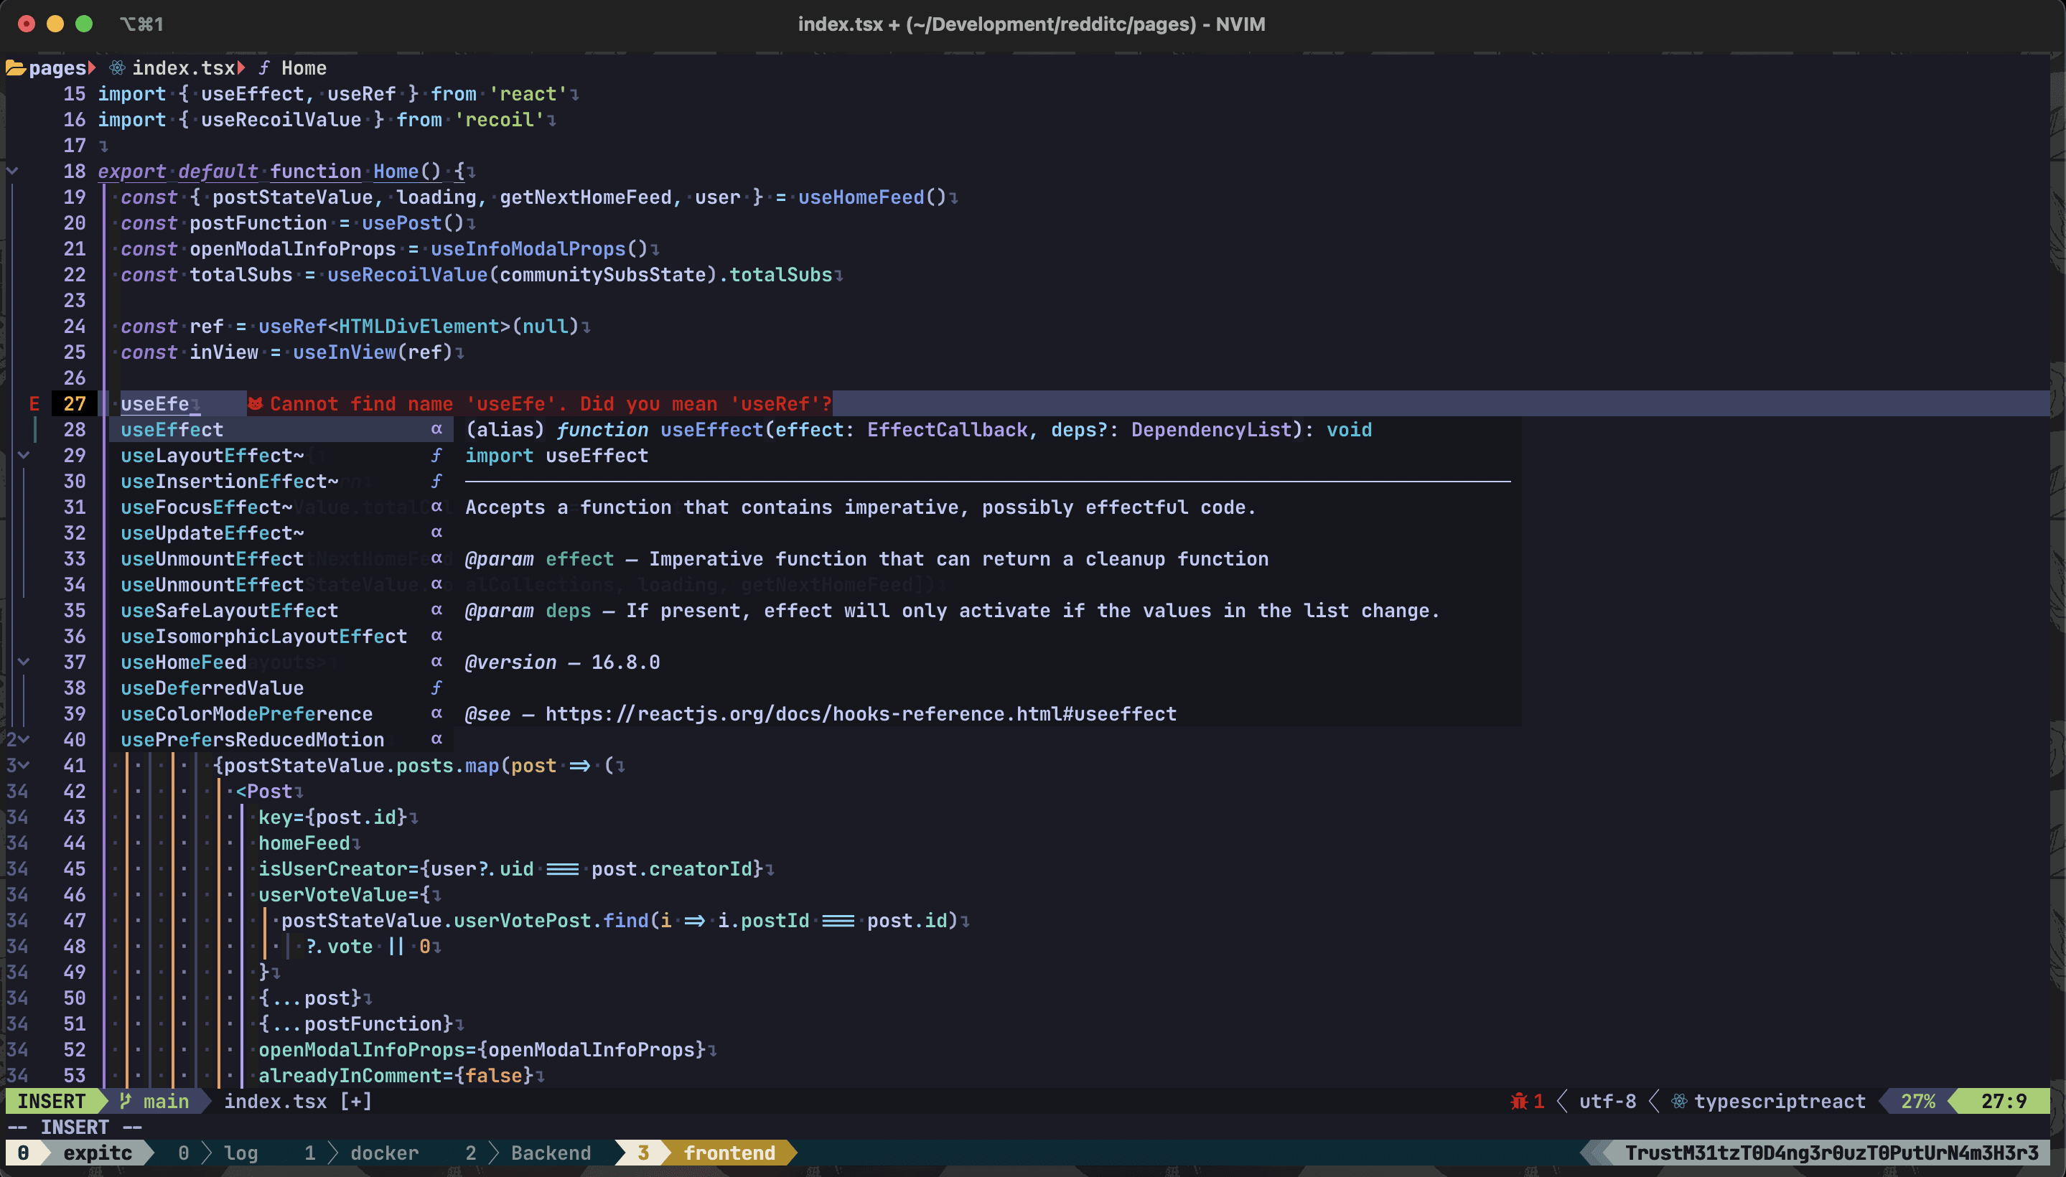Select the useDeferredValue completion item
Screen dimensions: 2066x1177
point(281,688)
